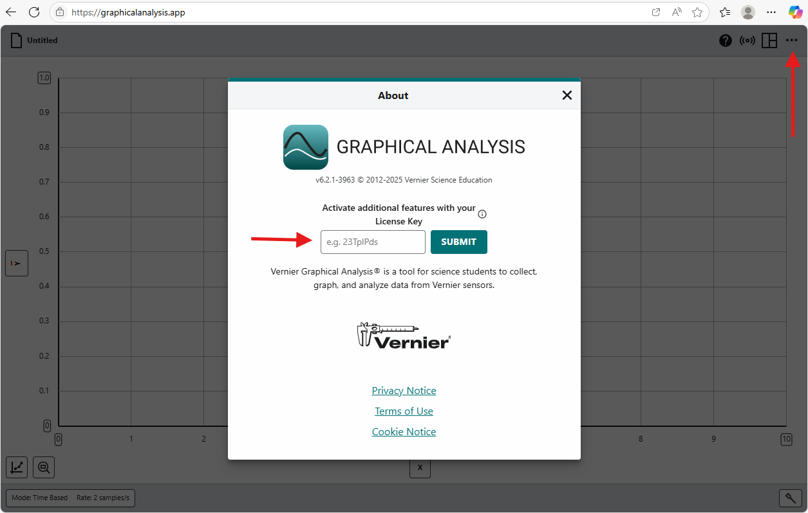View site information lock icon

coord(60,12)
